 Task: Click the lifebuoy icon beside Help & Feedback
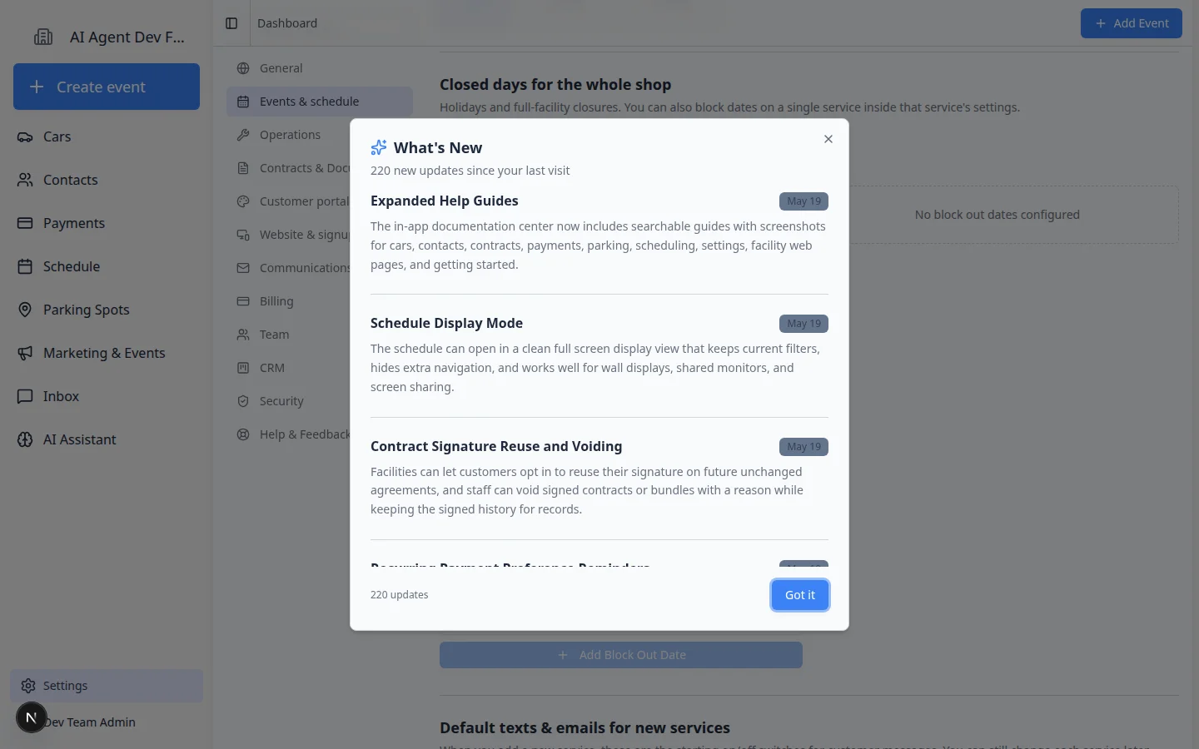243,434
